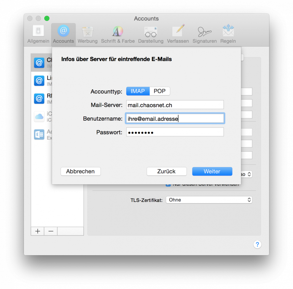The width and height of the screenshot is (293, 289).
Task: Switch to the Allgemein tab
Action: pos(38,34)
